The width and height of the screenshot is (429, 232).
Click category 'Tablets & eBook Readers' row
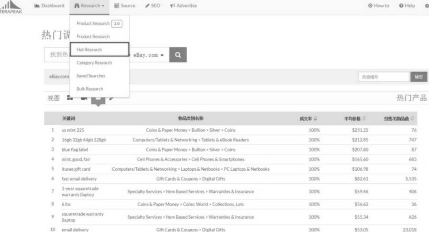click(x=191, y=140)
